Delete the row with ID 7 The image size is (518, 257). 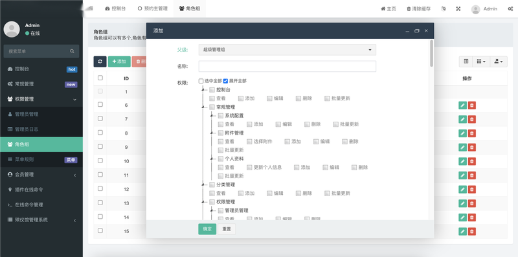coord(472,119)
